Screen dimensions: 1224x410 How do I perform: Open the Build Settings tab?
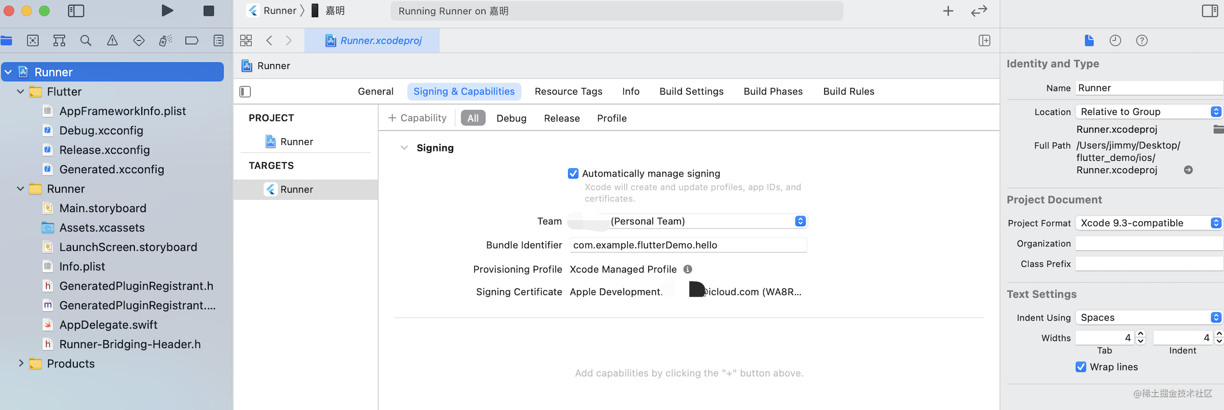pos(691,91)
